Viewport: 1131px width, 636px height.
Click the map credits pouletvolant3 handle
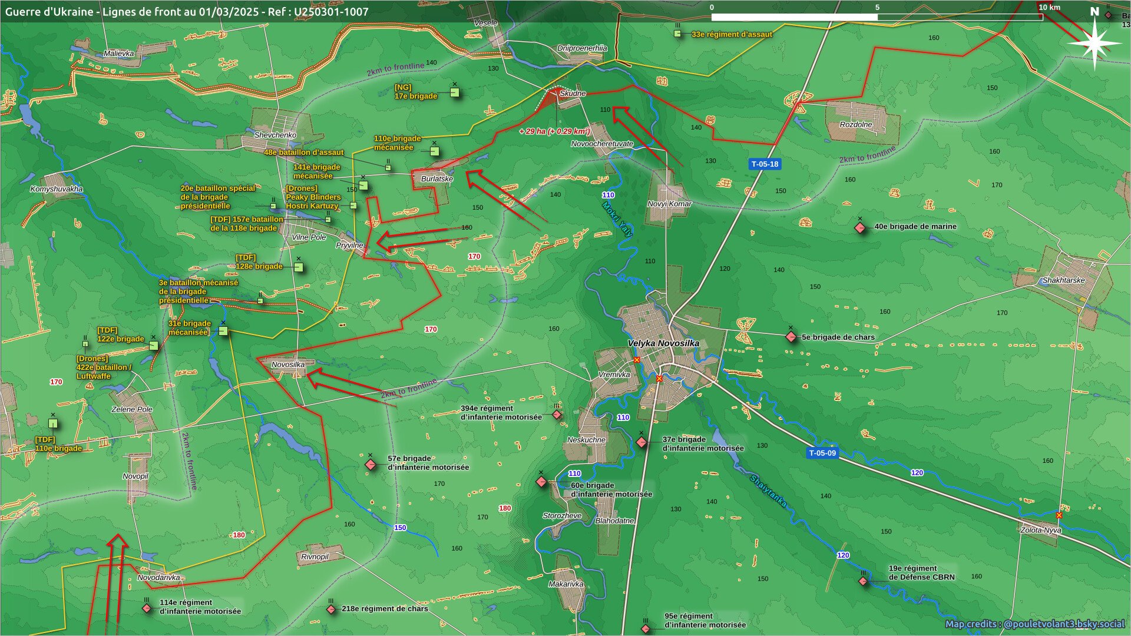pyautogui.click(x=1063, y=624)
